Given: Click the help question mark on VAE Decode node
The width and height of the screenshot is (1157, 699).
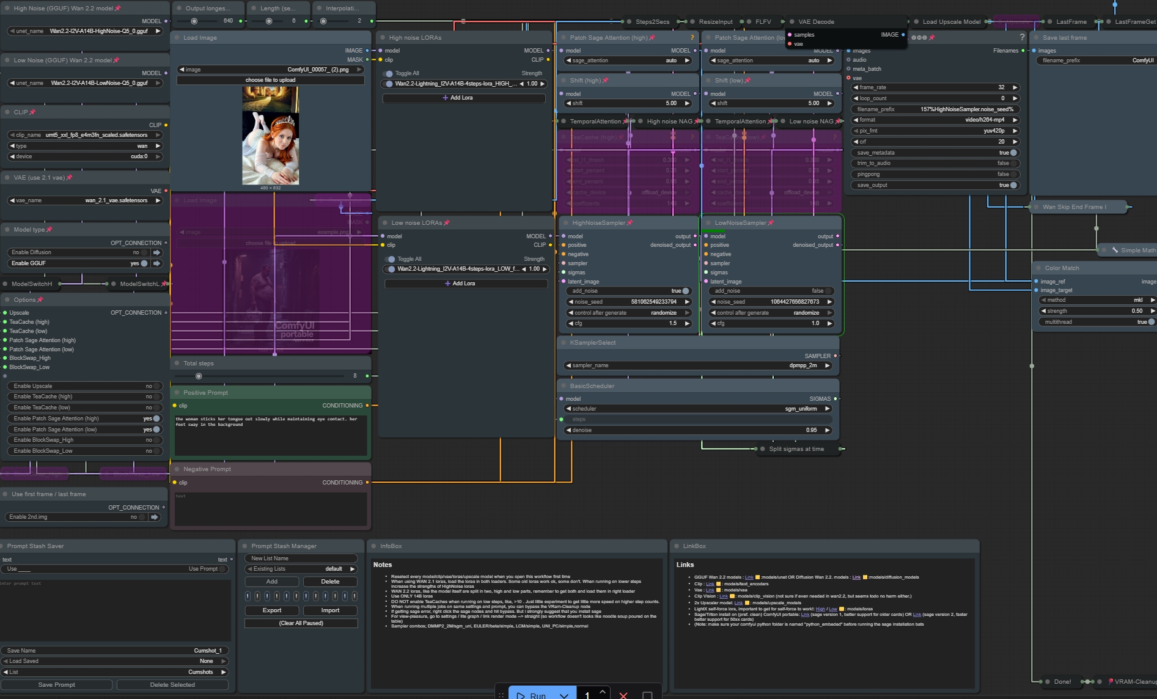Looking at the screenshot, I should pyautogui.click(x=1022, y=37).
